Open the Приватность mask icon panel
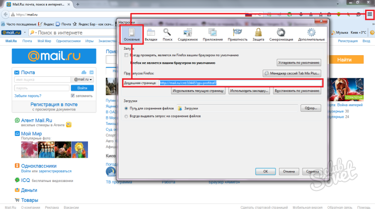Viewport: 375px width, 209px height. (x=235, y=36)
